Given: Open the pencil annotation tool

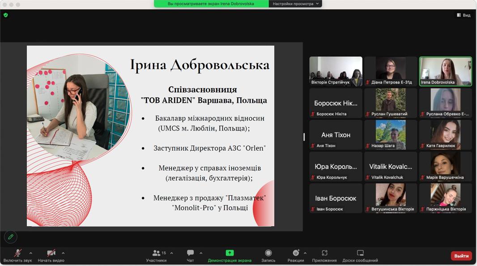Looking at the screenshot, I should tap(11, 236).
